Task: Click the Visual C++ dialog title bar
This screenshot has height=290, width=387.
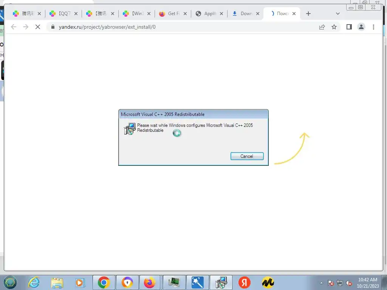Action: tap(193, 114)
